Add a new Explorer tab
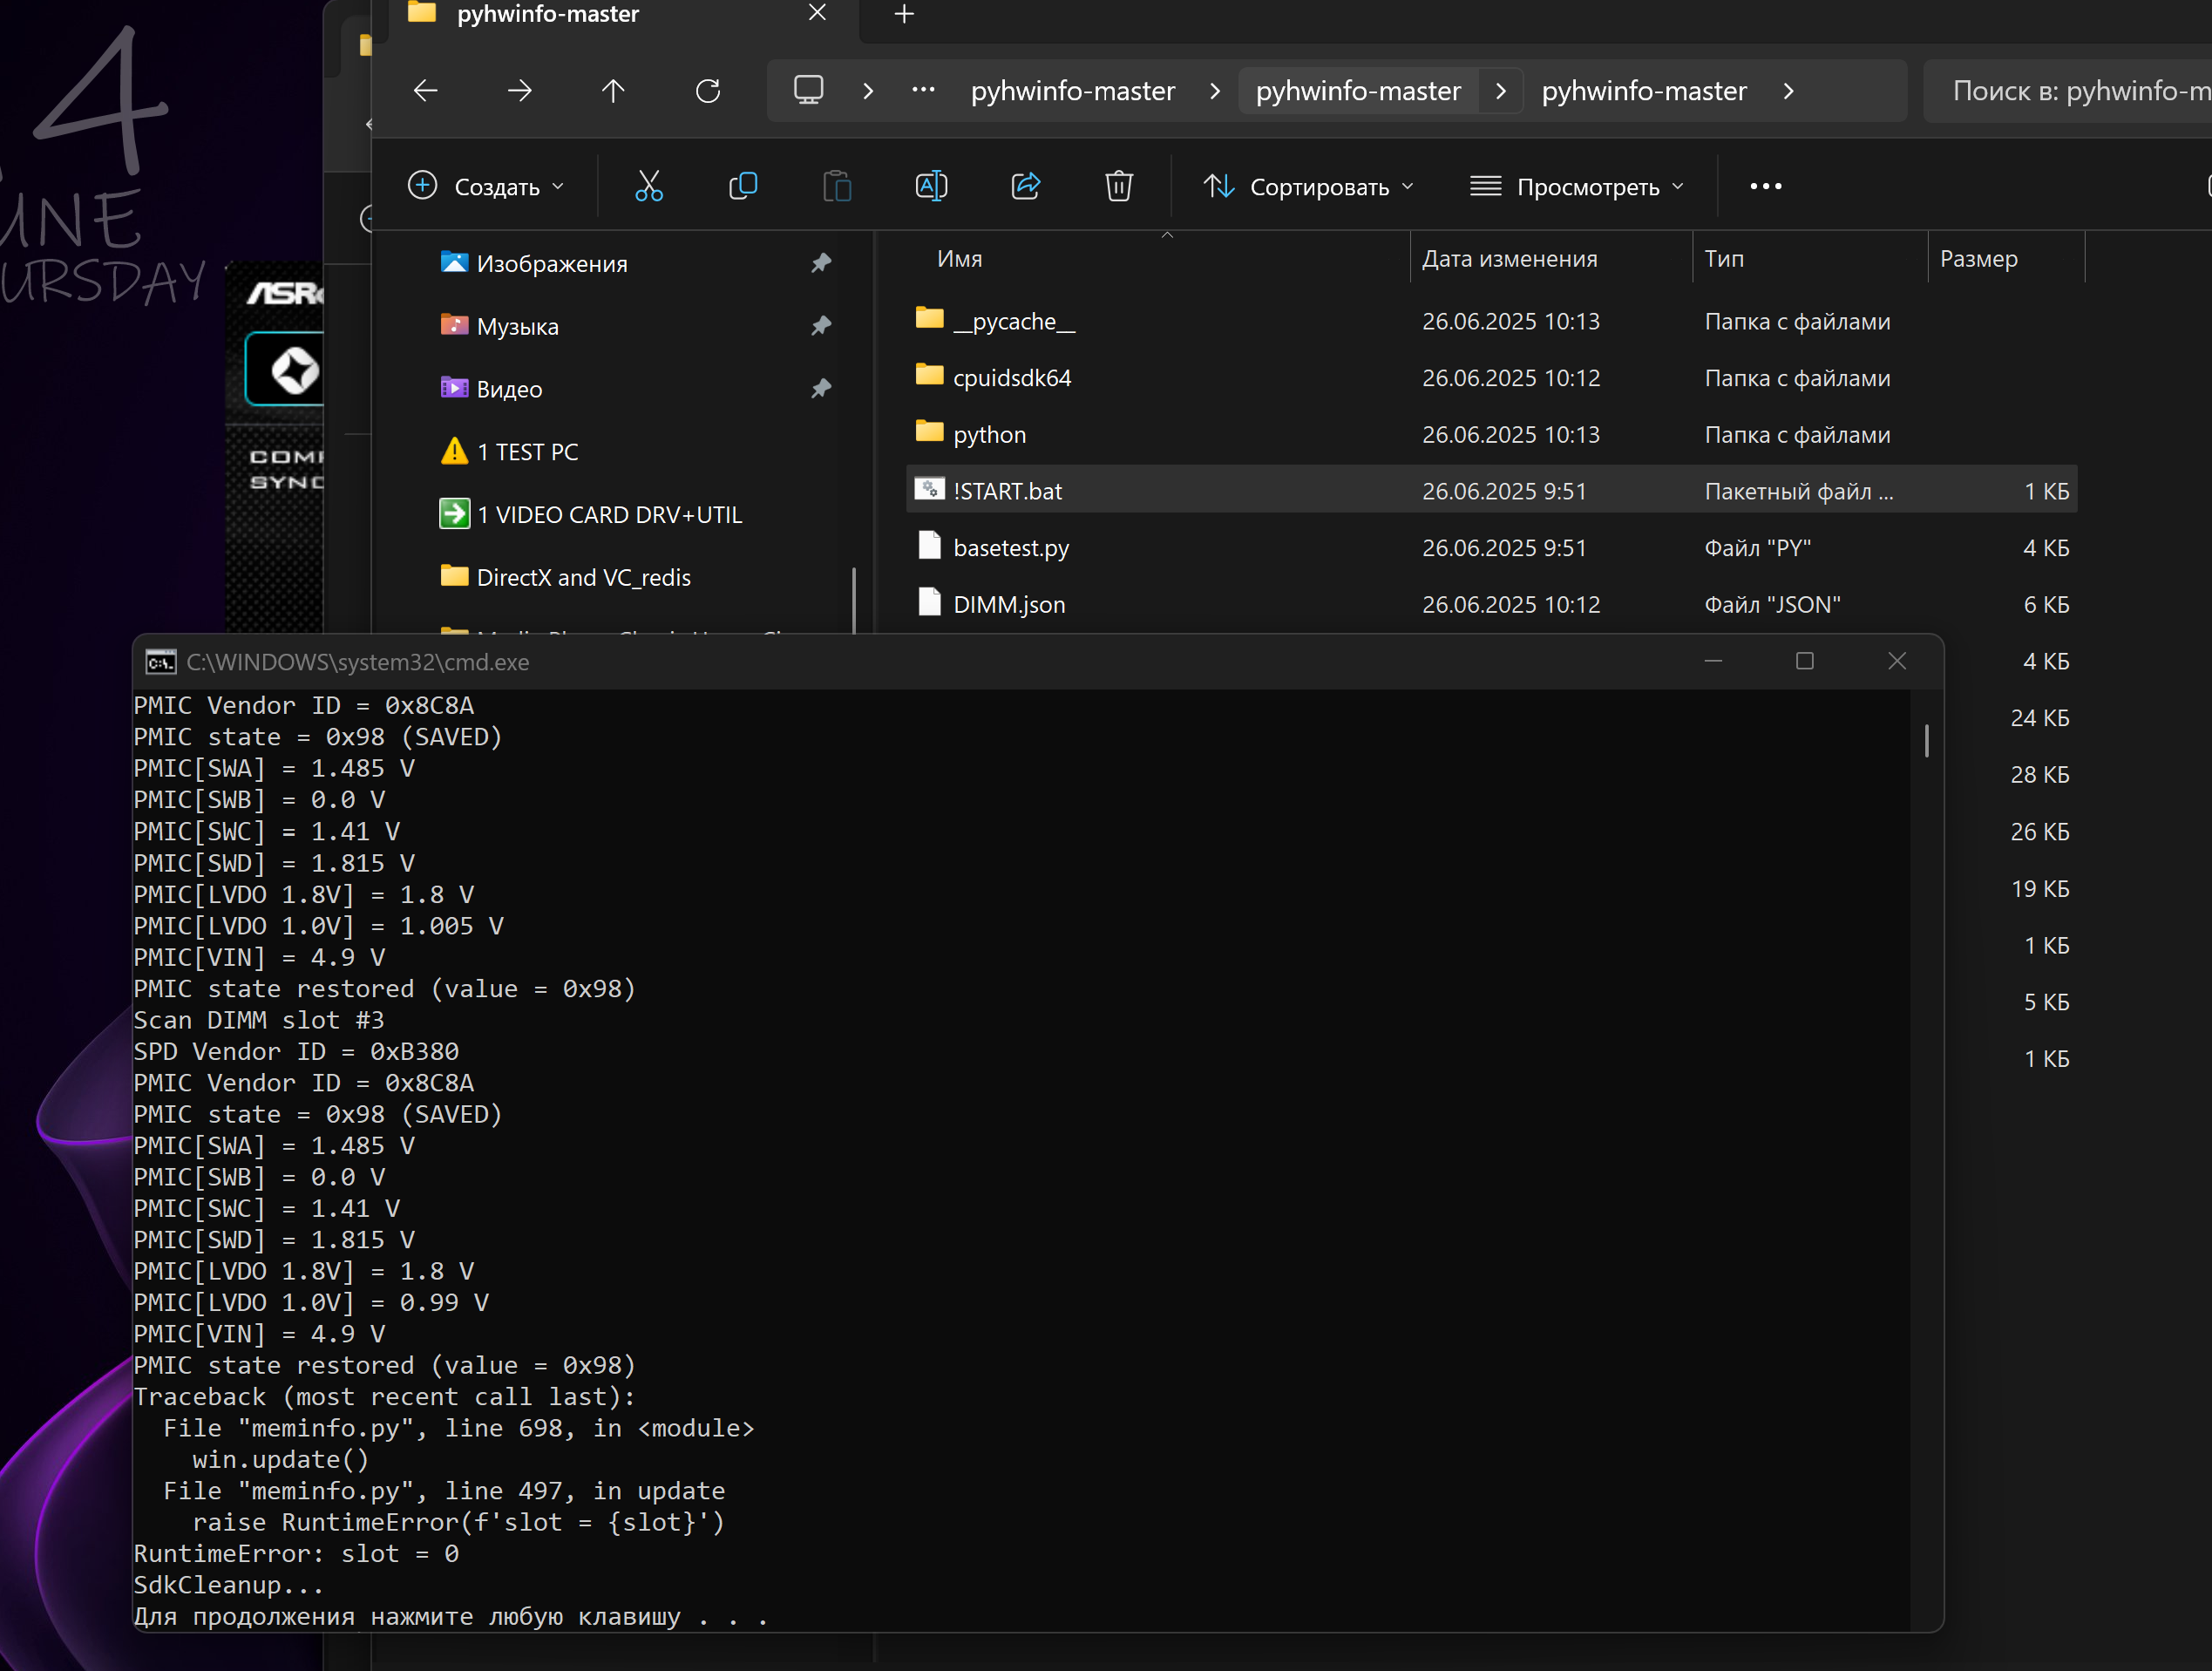The image size is (2212, 1671). coord(904,14)
